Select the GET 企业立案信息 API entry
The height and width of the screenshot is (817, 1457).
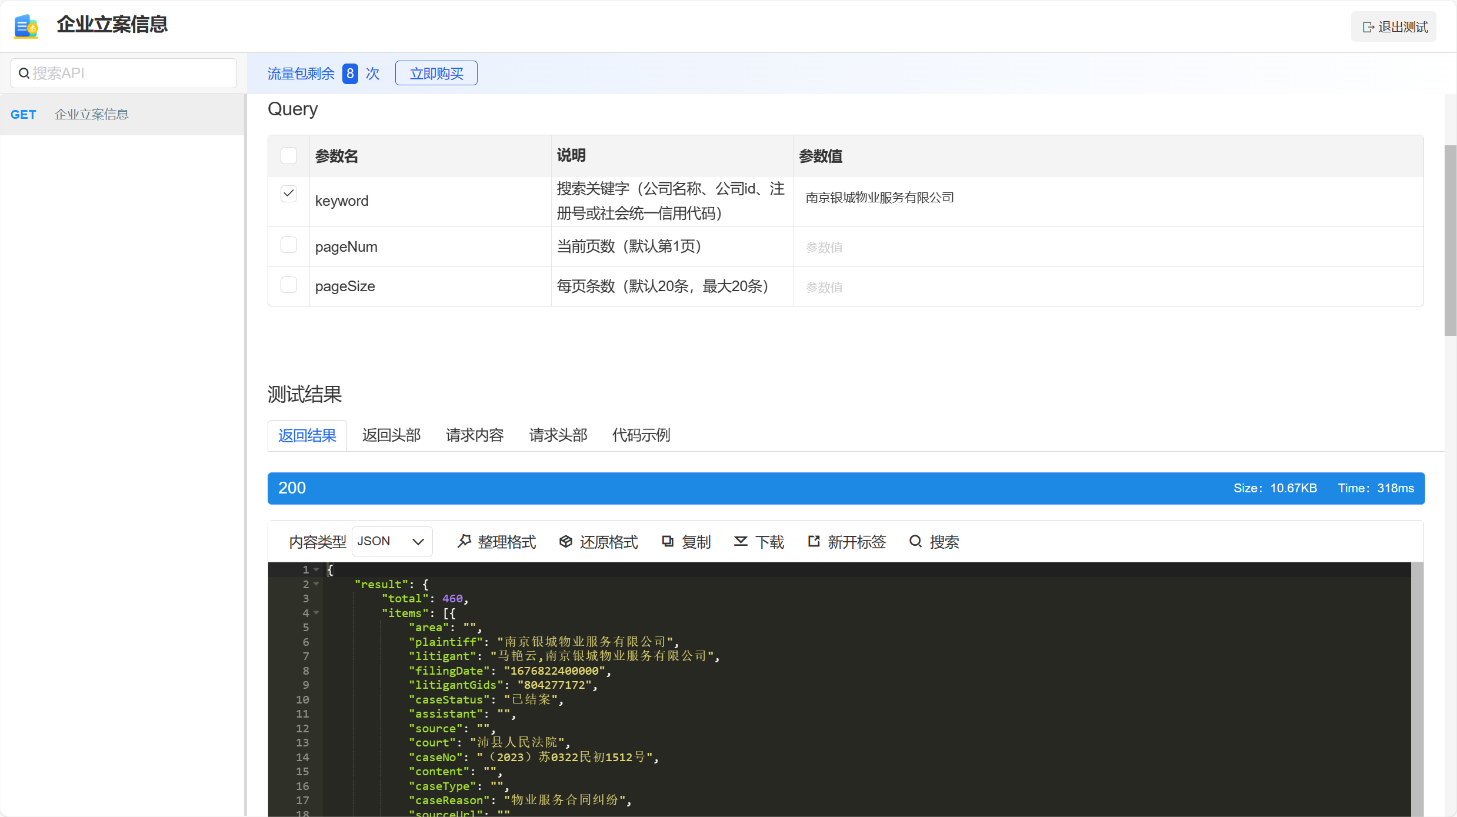click(x=91, y=115)
